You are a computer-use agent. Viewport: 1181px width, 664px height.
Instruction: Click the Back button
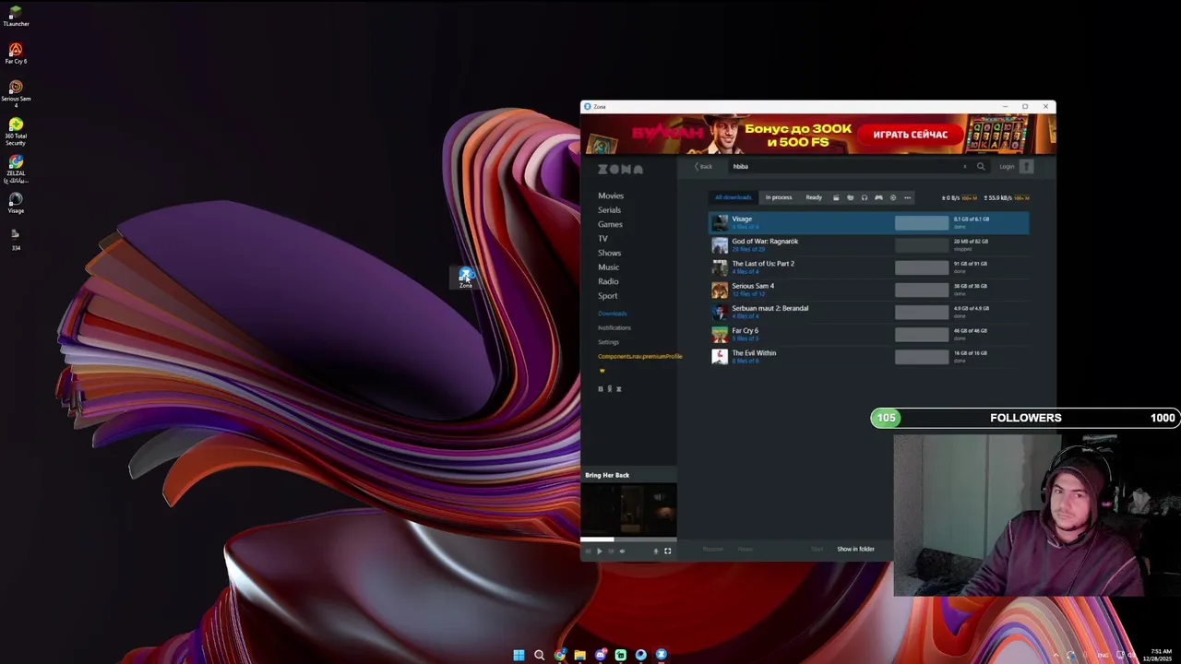tap(703, 167)
